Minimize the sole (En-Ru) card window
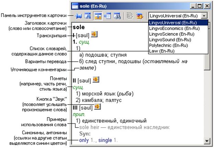Image resolution: width=214 pixels, height=148 pixels. click(x=193, y=6)
